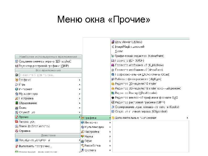Click KSnapshot icon in most used apps
The height and width of the screenshot is (156, 208).
pyautogui.click(x=17, y=61)
